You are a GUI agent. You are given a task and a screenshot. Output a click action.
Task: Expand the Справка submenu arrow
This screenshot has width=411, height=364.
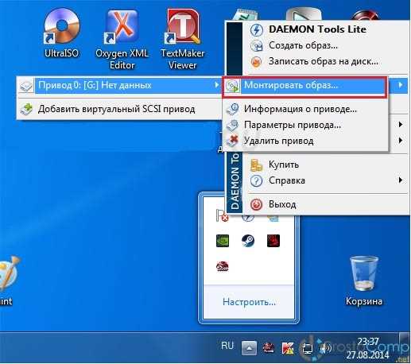(401, 180)
